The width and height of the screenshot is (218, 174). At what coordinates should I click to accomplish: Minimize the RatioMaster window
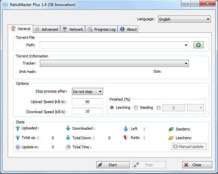[x=186, y=3]
